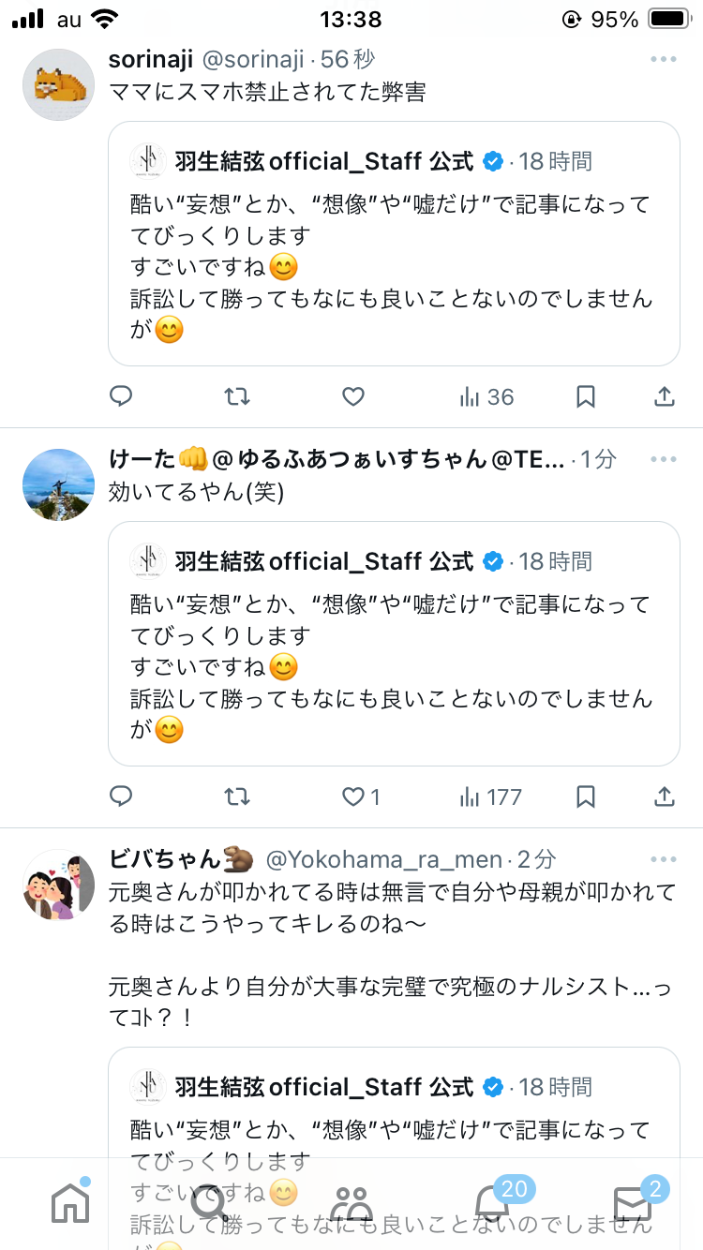The width and height of the screenshot is (703, 1250).
Task: Like the tweet with 1 like
Action: pyautogui.click(x=361, y=797)
